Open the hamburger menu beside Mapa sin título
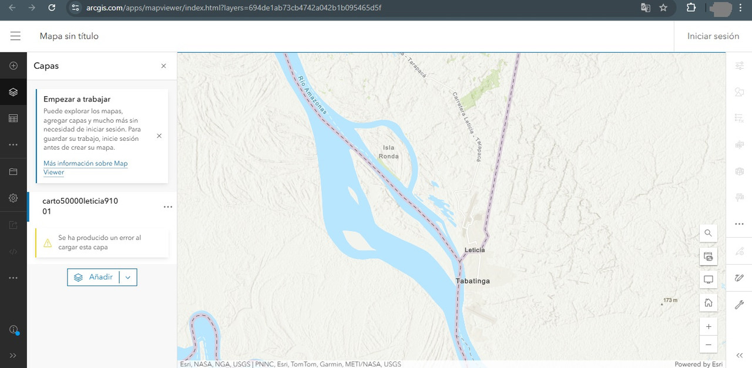The height and width of the screenshot is (368, 752). pyautogui.click(x=15, y=36)
